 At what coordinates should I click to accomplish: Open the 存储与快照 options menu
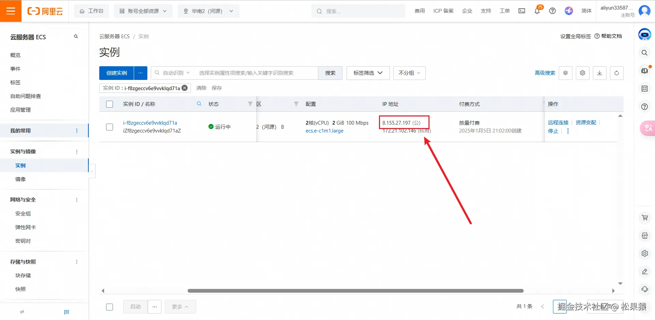click(x=77, y=262)
